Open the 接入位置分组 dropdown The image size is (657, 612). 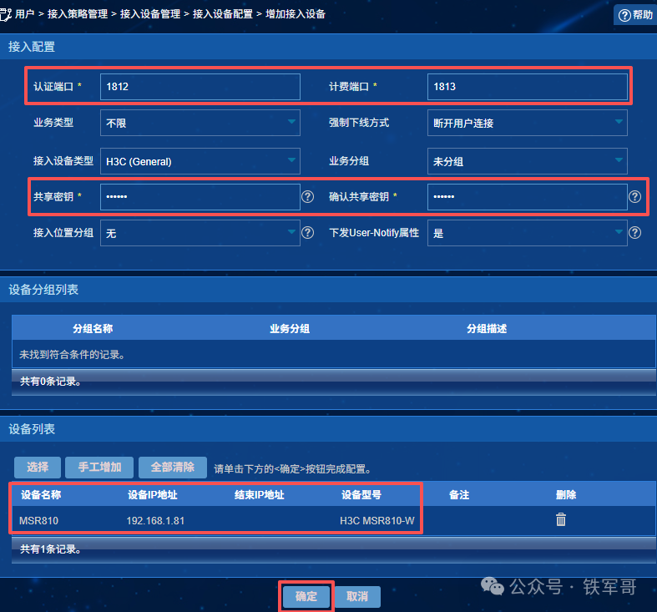click(x=200, y=233)
